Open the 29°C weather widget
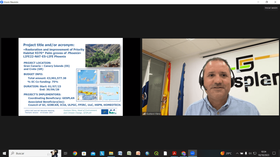This screenshot has width=280, height=157. point(226,153)
